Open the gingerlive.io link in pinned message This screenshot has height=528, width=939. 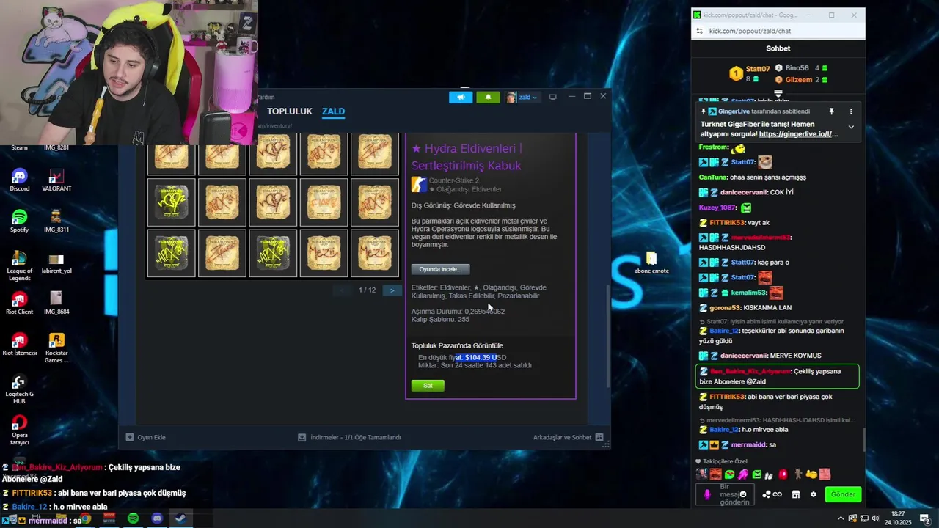(799, 135)
